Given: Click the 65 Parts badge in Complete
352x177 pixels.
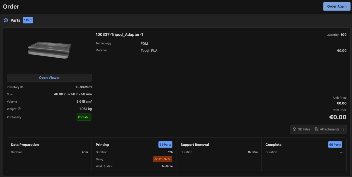Looking at the screenshot, I should (335, 145).
